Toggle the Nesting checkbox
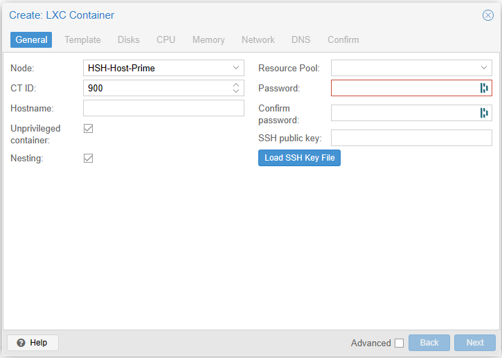Screen dimensions: 502x358 (x=88, y=159)
